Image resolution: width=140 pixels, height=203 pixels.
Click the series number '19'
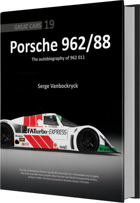(49, 25)
